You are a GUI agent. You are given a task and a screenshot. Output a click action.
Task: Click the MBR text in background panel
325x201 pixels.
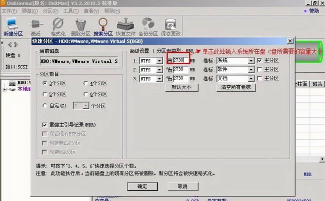[307, 175]
